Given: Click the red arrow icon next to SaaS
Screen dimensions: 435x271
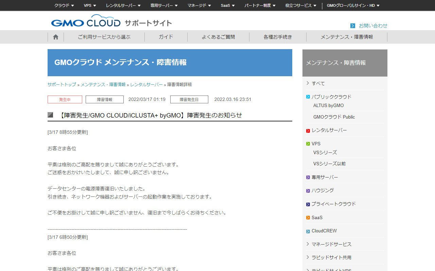Looking at the screenshot, I should [x=308, y=217].
